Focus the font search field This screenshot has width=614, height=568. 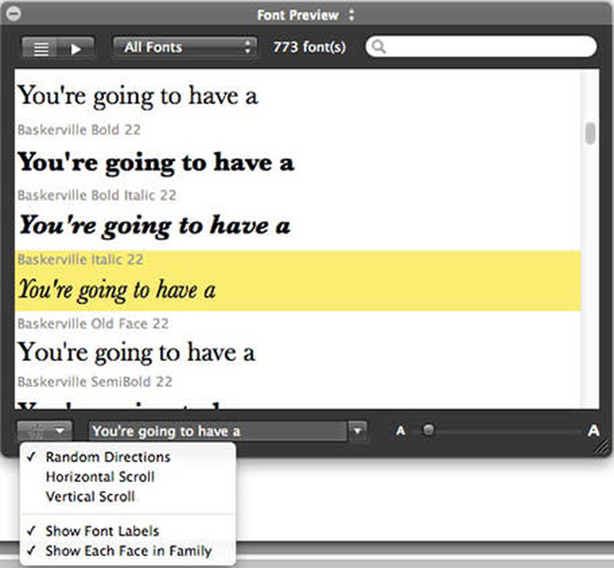(x=481, y=46)
